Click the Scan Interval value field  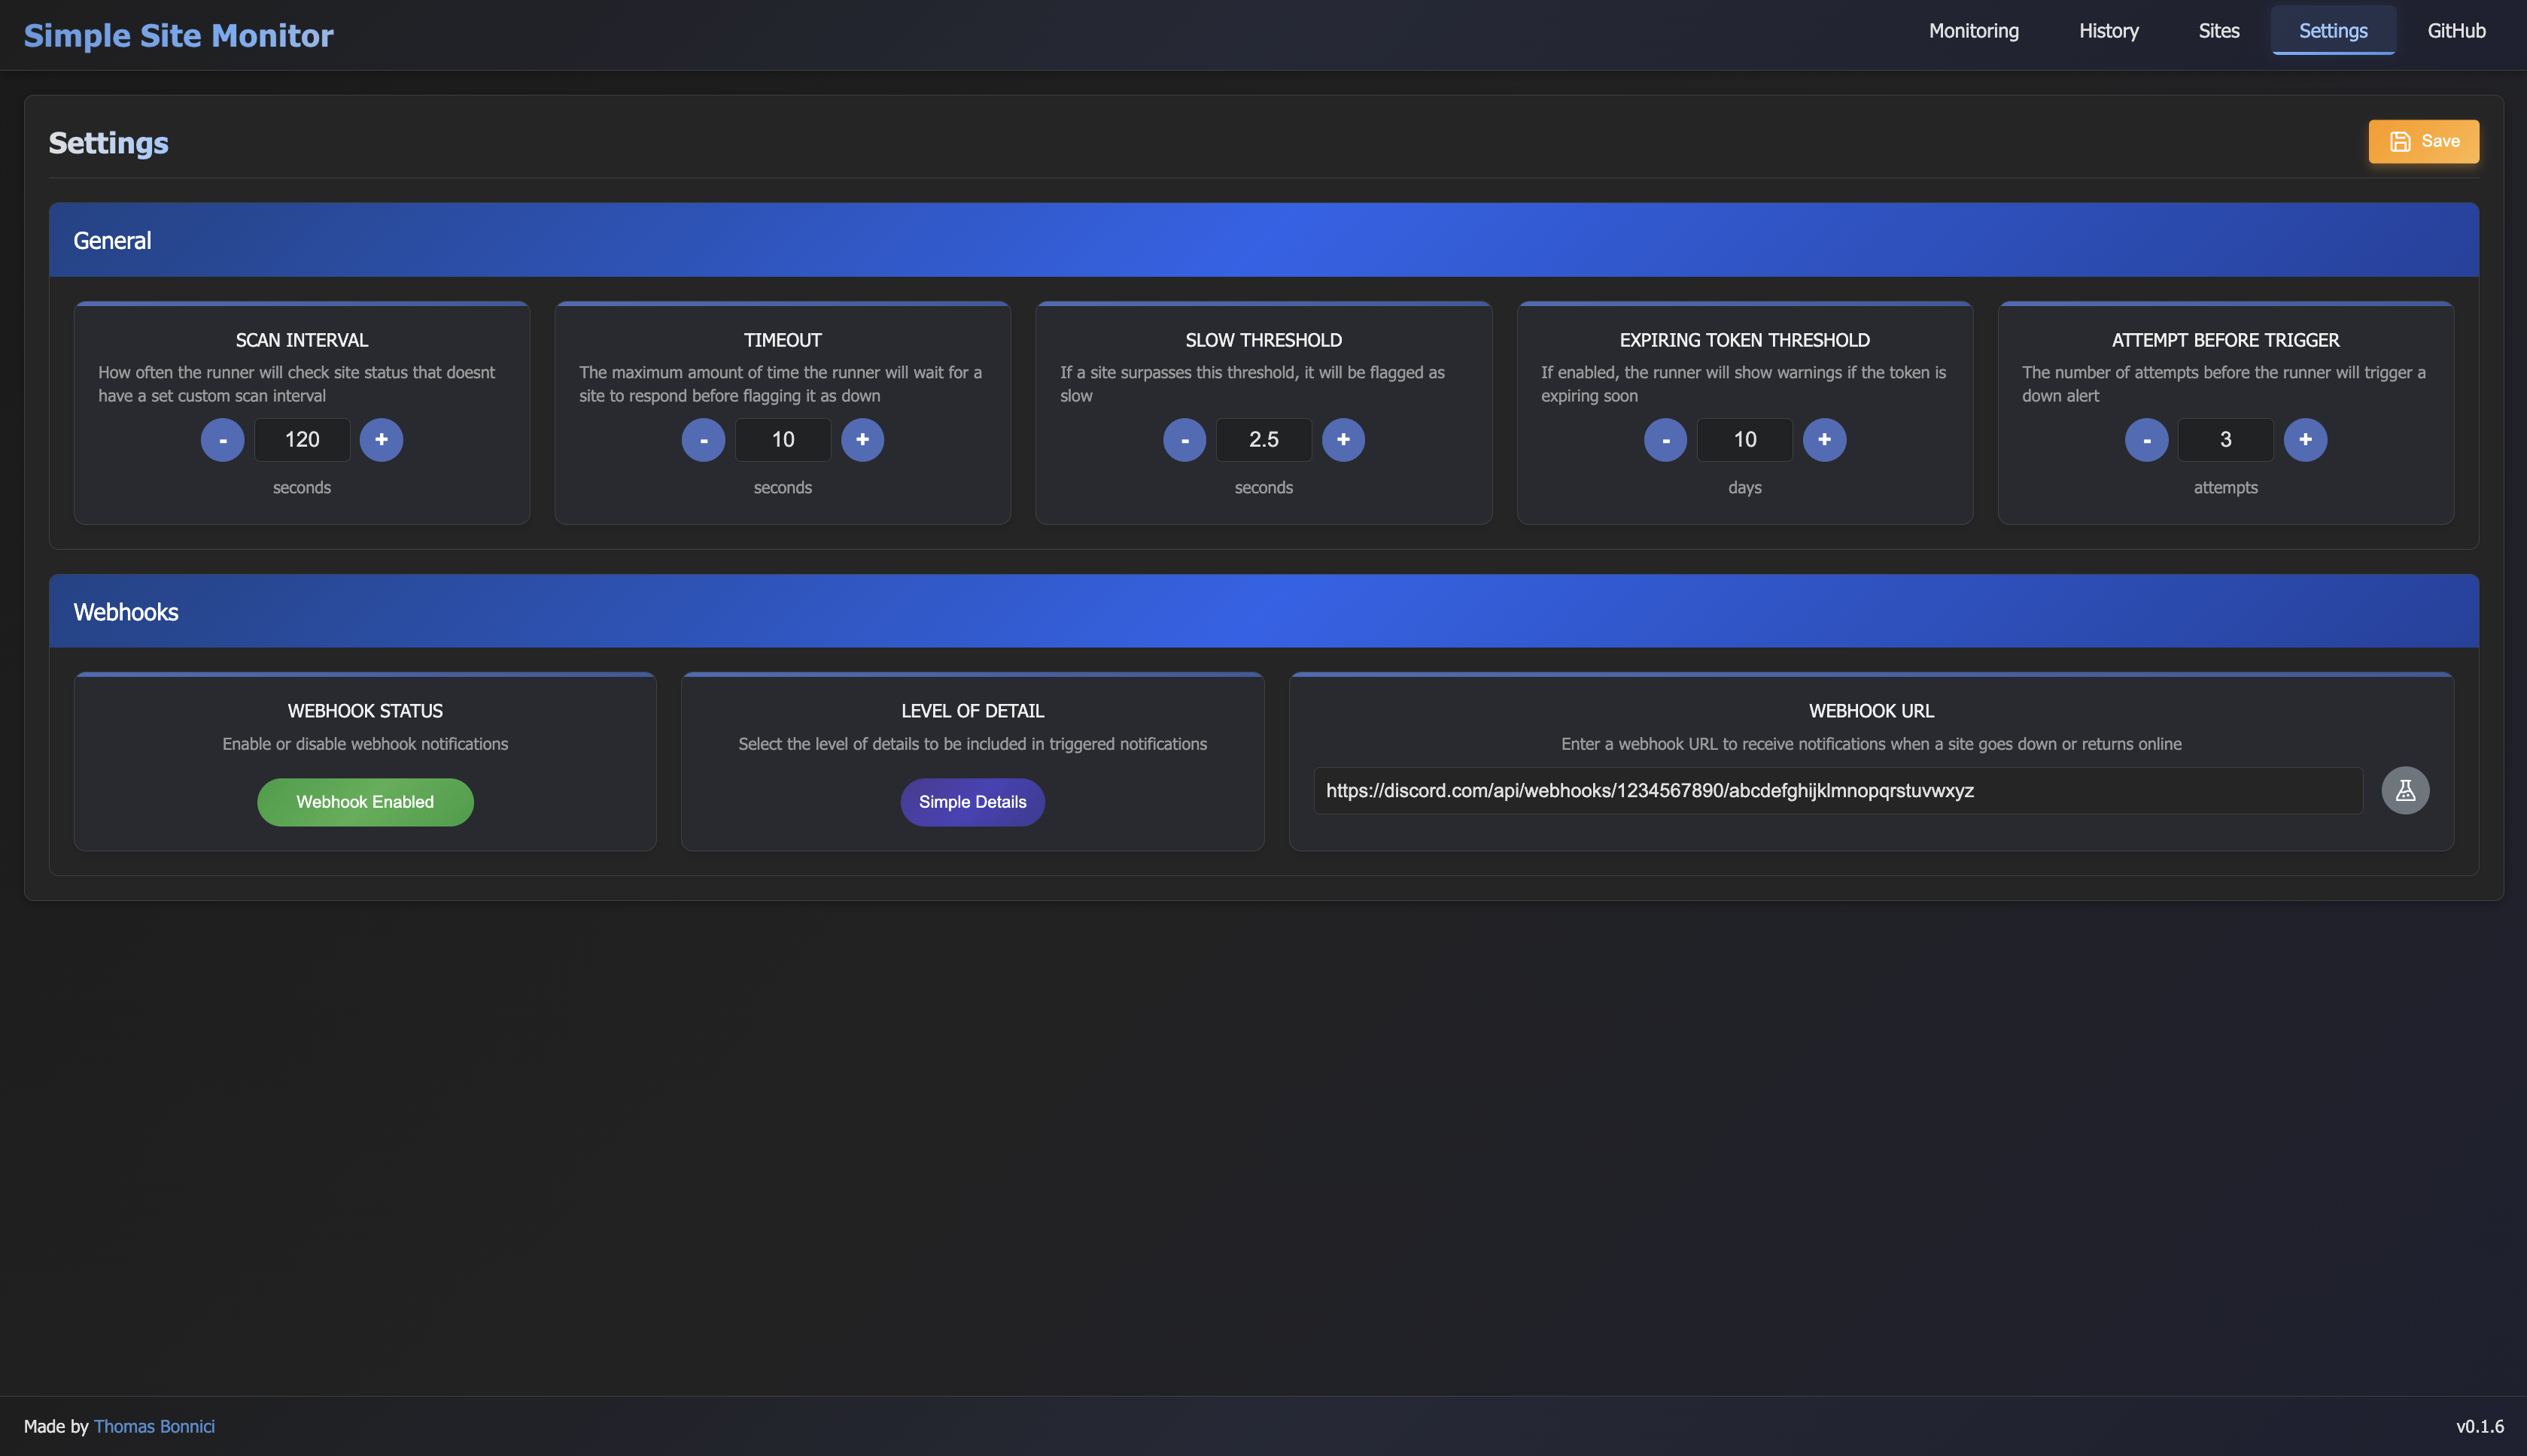coord(302,440)
